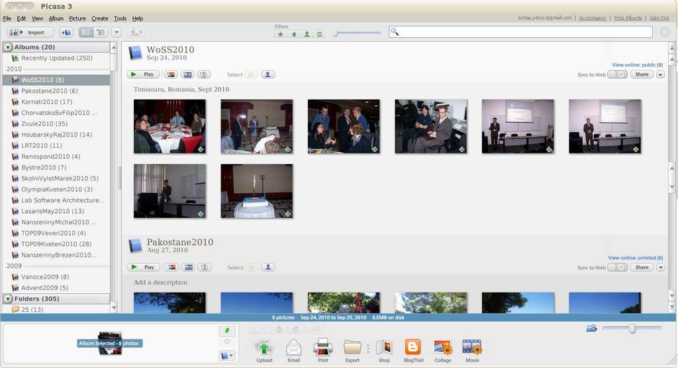This screenshot has width=678, height=368.
Task: Create photo collage icon in WoSS2010 album header
Action: pos(171,74)
